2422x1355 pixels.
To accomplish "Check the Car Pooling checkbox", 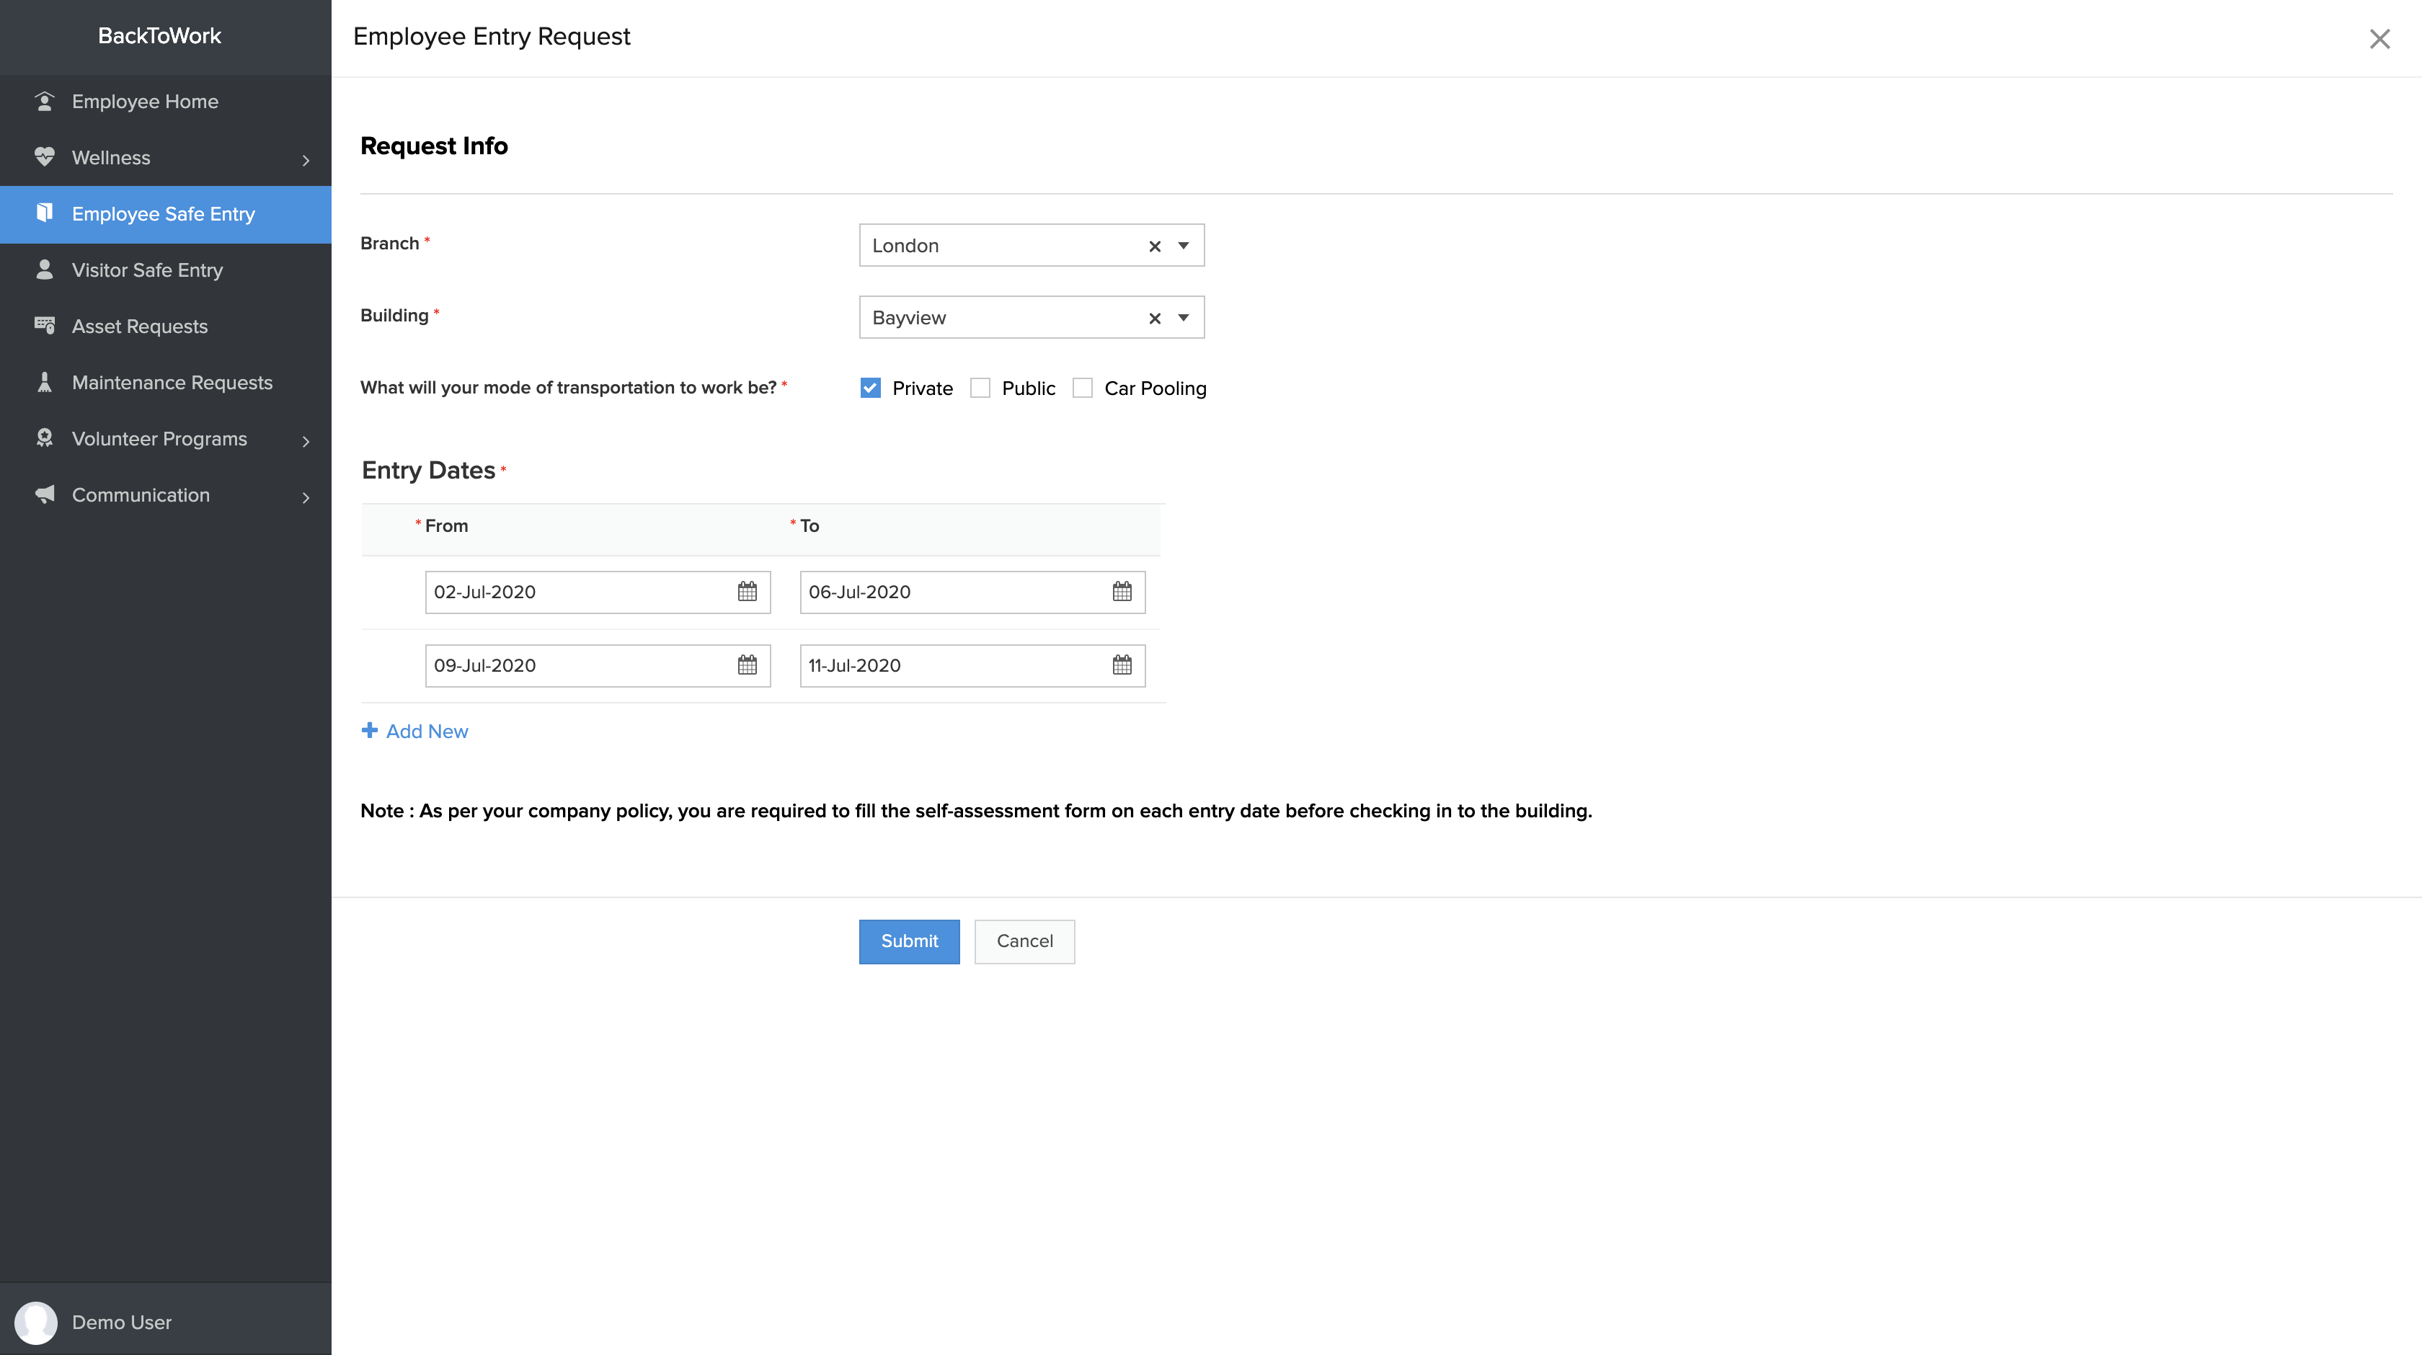I will pos(1083,388).
